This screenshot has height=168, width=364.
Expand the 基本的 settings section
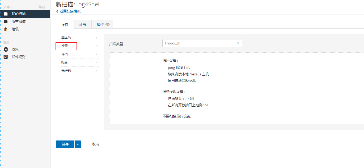(x=80, y=38)
